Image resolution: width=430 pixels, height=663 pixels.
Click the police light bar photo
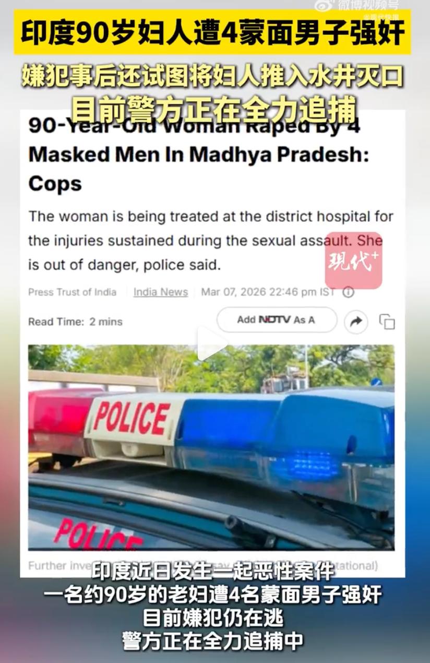click(x=211, y=447)
